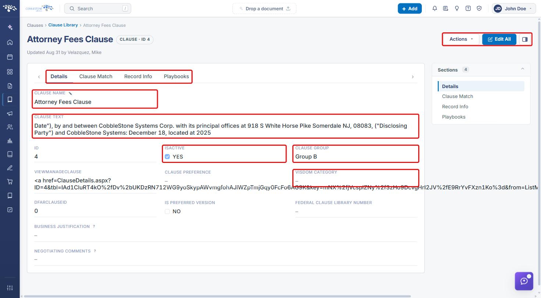
Task: Click the Clauses breadcrumb link
Action: click(35, 25)
